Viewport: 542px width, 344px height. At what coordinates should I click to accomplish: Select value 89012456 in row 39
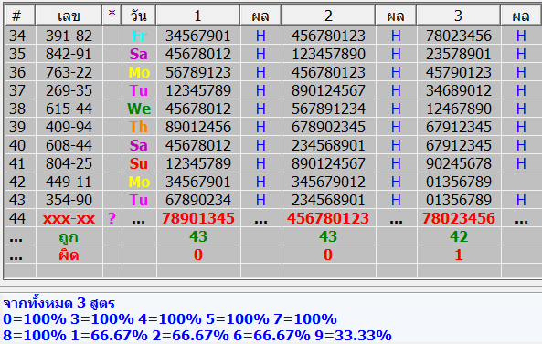coord(198,127)
